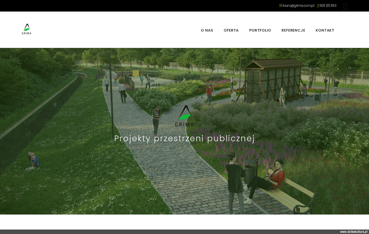The image size is (369, 234).
Task: Click the green phone icon in top bar
Action: 318,6
